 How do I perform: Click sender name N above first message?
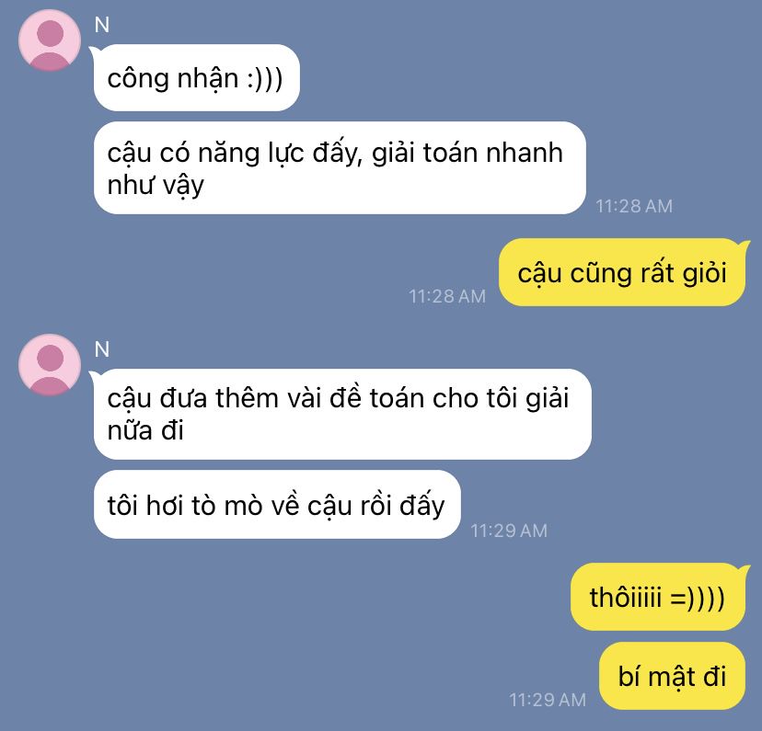102,25
